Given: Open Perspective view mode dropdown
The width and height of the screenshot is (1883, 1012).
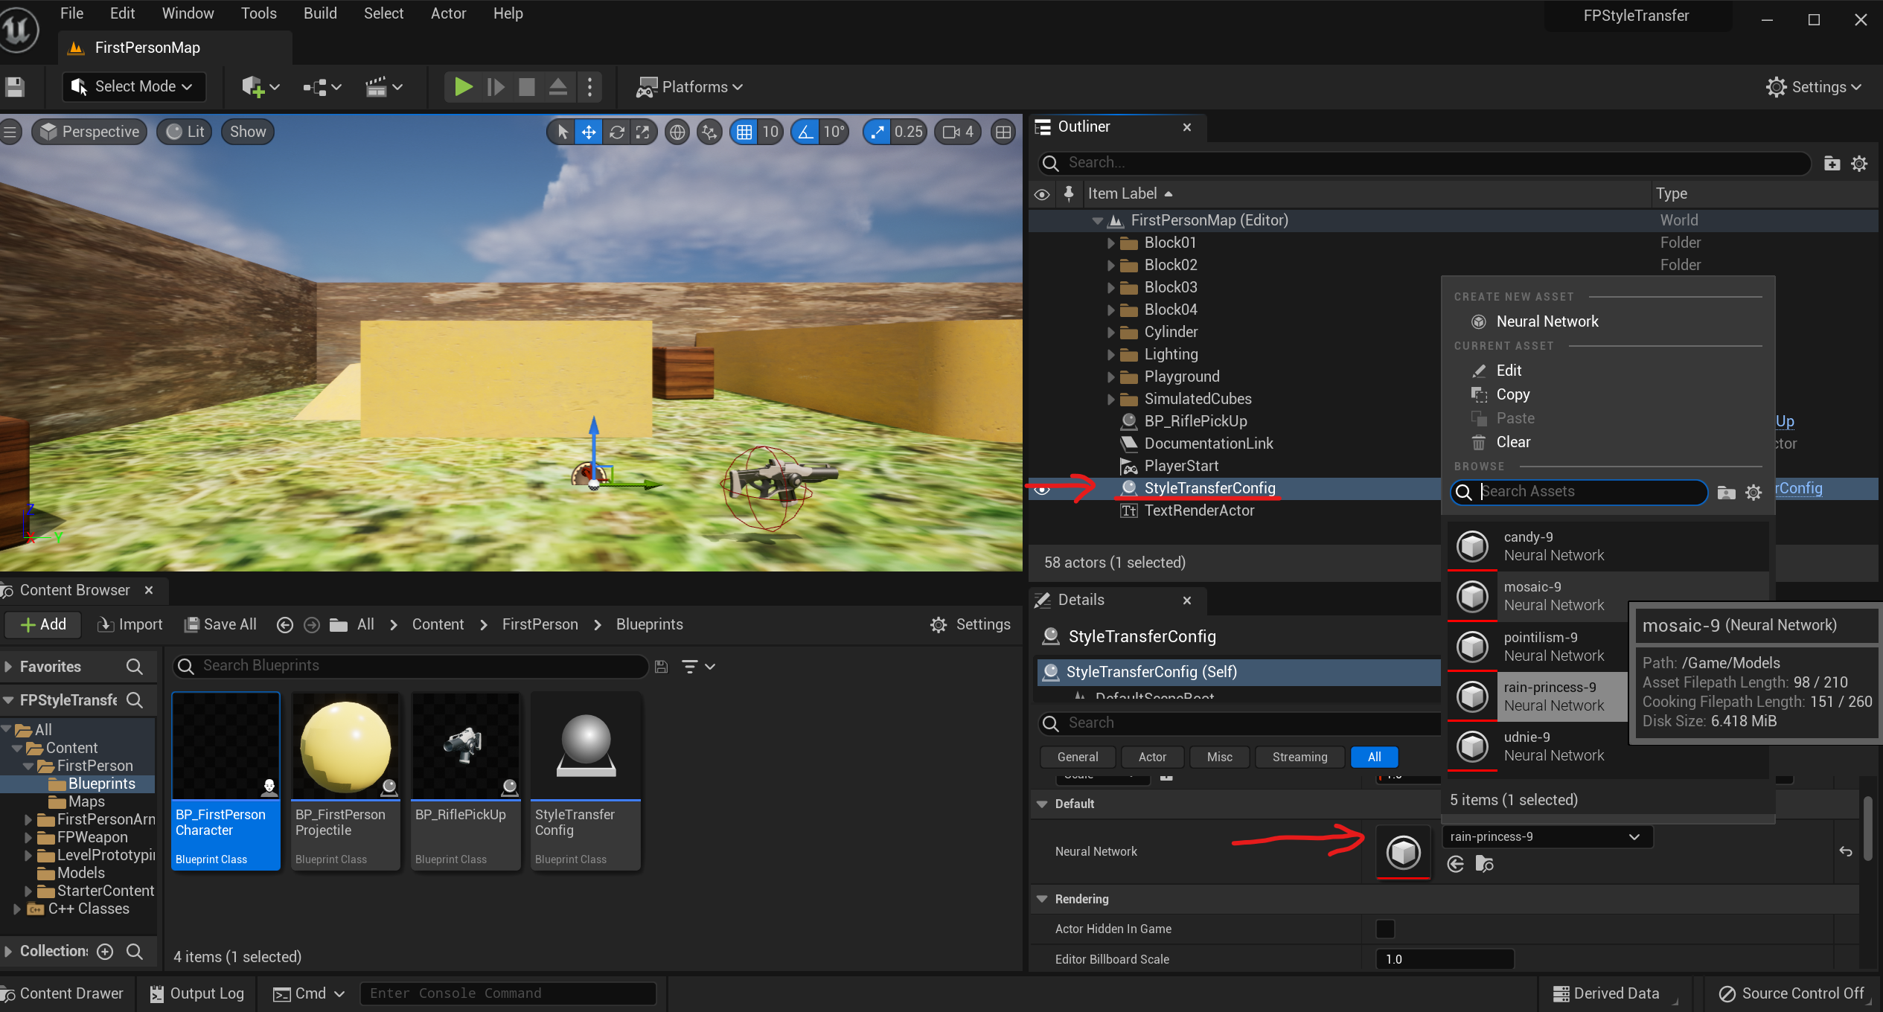Looking at the screenshot, I should [89, 132].
